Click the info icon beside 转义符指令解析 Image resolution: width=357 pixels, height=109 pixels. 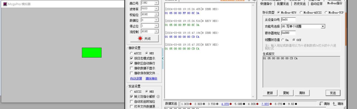158,96
